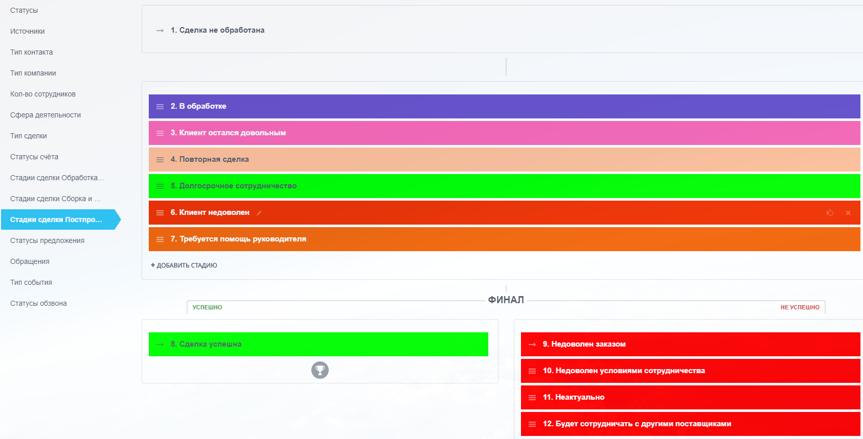
Task: Click drag handle of "Клиент остался довольным"
Action: click(x=160, y=133)
